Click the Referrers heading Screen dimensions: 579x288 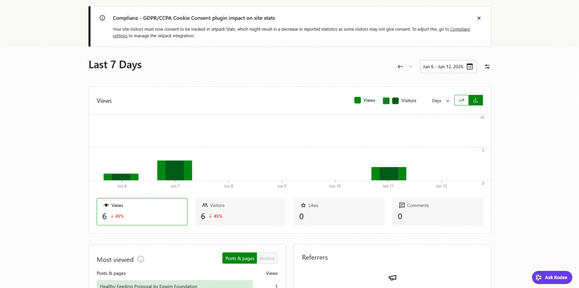(314, 257)
